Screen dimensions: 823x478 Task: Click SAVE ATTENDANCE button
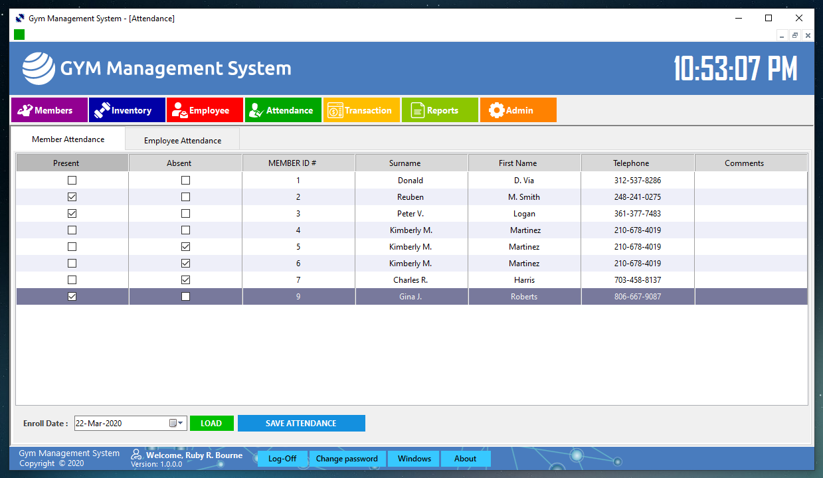[x=301, y=424]
